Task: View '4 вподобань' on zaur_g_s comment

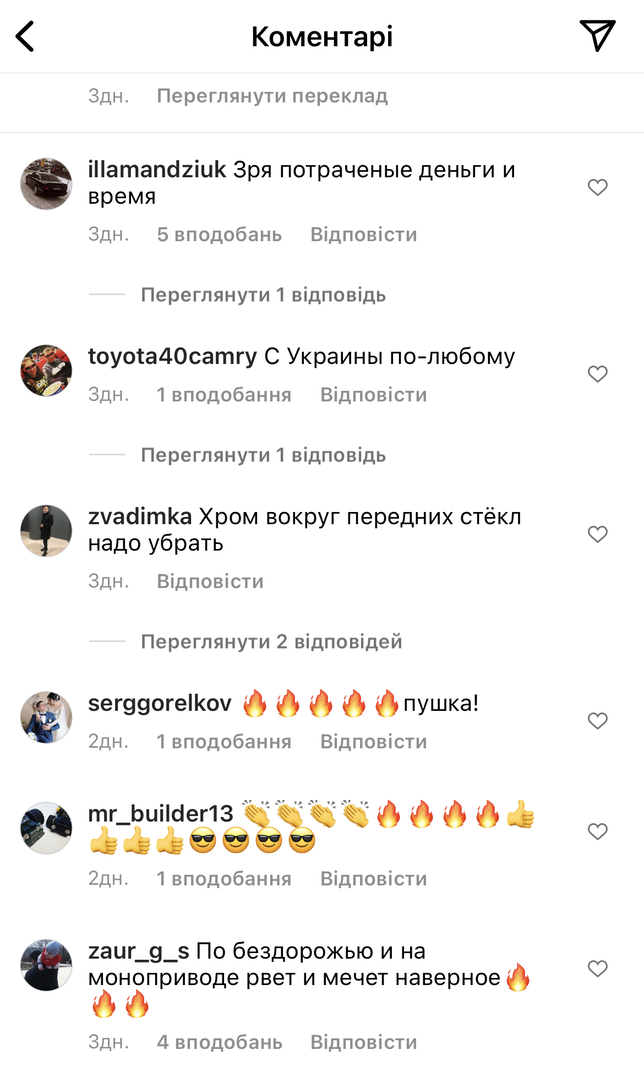Action: pyautogui.click(x=219, y=1042)
